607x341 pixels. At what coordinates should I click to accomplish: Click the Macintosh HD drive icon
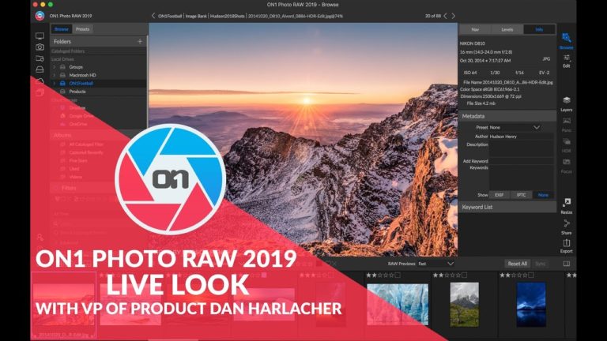[x=62, y=75]
